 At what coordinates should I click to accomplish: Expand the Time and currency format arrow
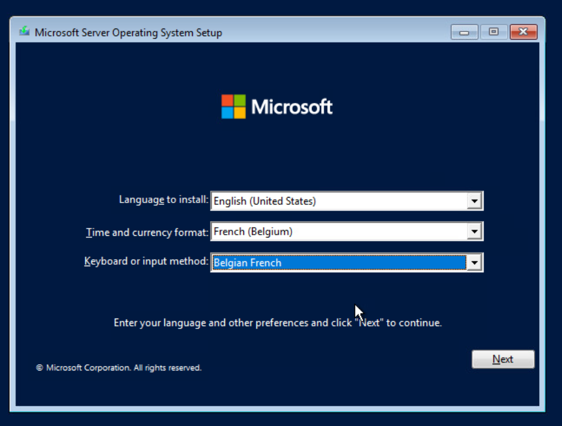click(x=474, y=232)
